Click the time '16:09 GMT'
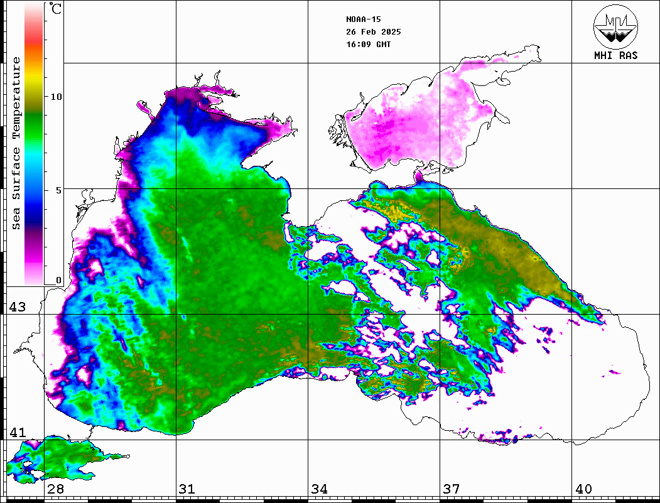The image size is (660, 503). (369, 45)
